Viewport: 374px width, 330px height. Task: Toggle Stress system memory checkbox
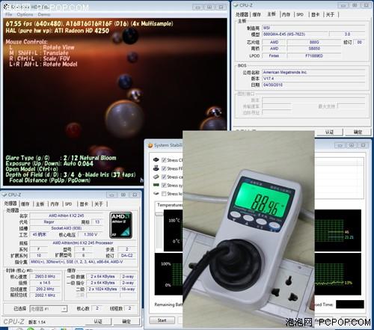[x=164, y=186]
